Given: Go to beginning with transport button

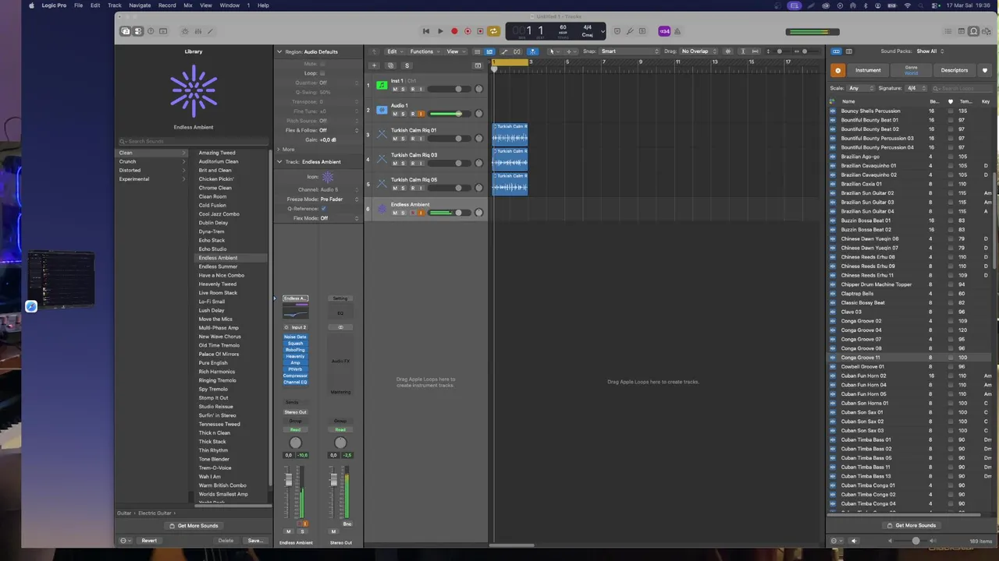Looking at the screenshot, I should coord(426,31).
